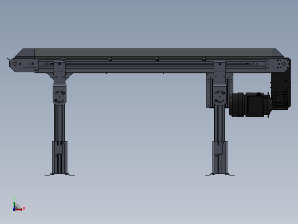Select the left leg angle pivot joint
The image size is (298, 224).
point(60,95)
